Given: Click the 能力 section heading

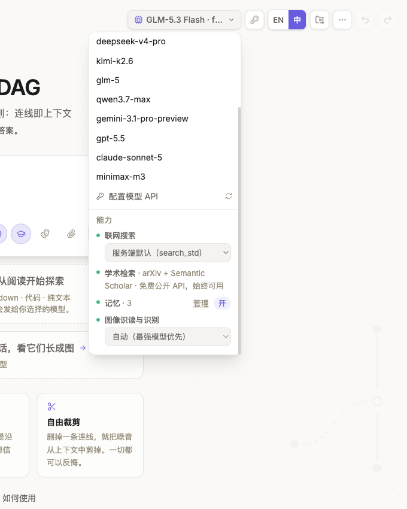Looking at the screenshot, I should 104,220.
